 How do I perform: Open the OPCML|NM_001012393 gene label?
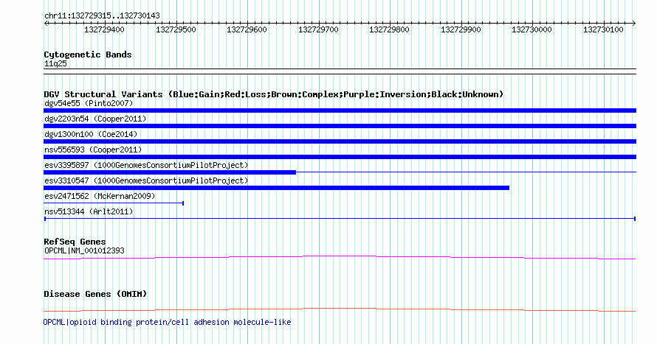[84, 250]
